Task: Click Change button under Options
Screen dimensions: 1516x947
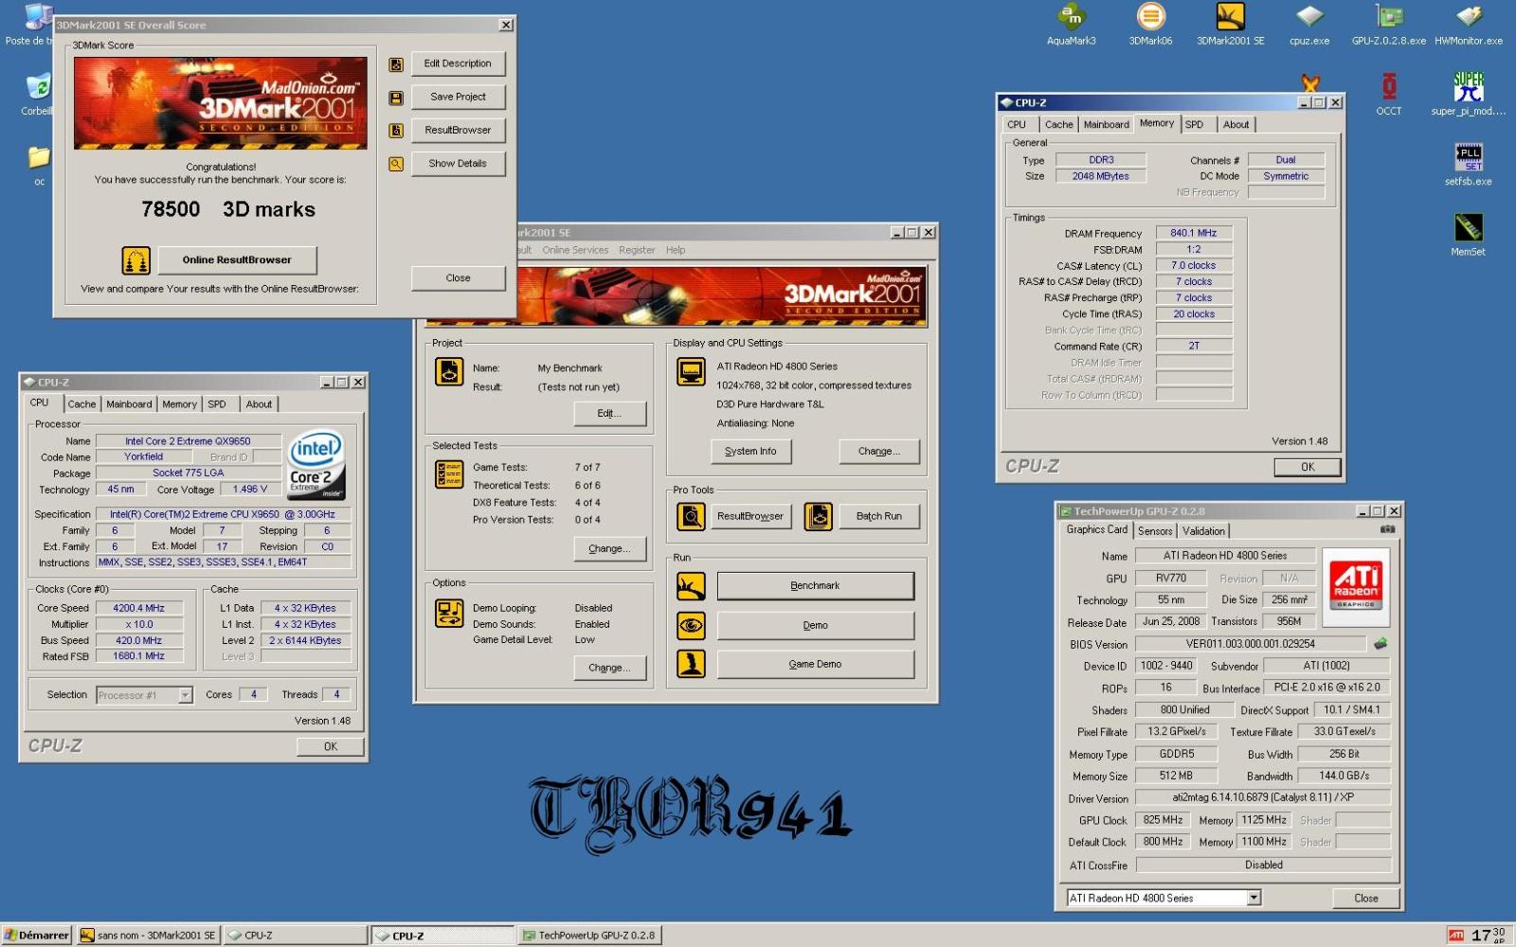Action: [610, 668]
